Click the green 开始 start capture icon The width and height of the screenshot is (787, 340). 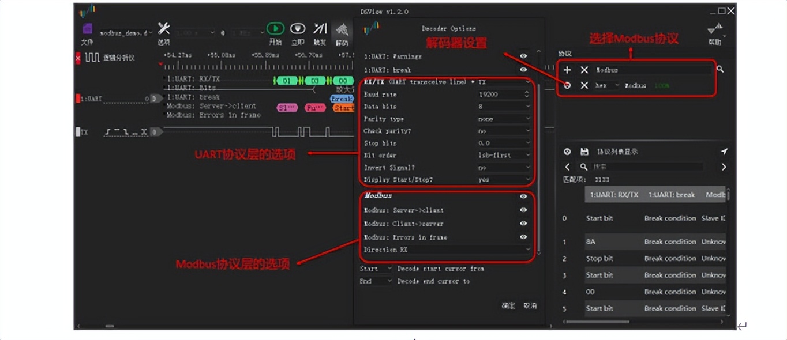pyautogui.click(x=275, y=28)
